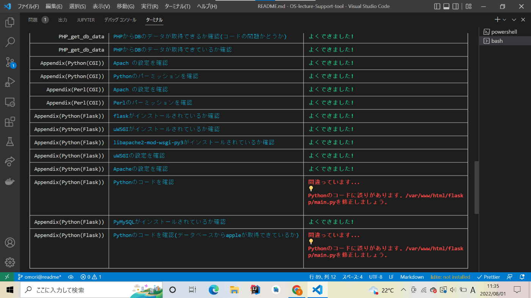Click kite: not installed status item

coord(450,277)
